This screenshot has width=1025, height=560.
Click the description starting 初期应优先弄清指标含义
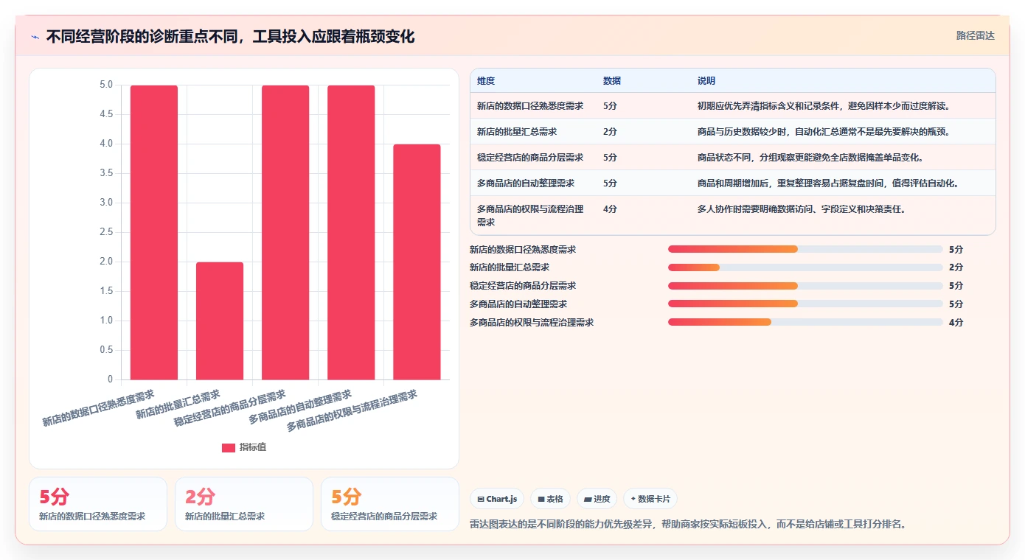point(824,106)
